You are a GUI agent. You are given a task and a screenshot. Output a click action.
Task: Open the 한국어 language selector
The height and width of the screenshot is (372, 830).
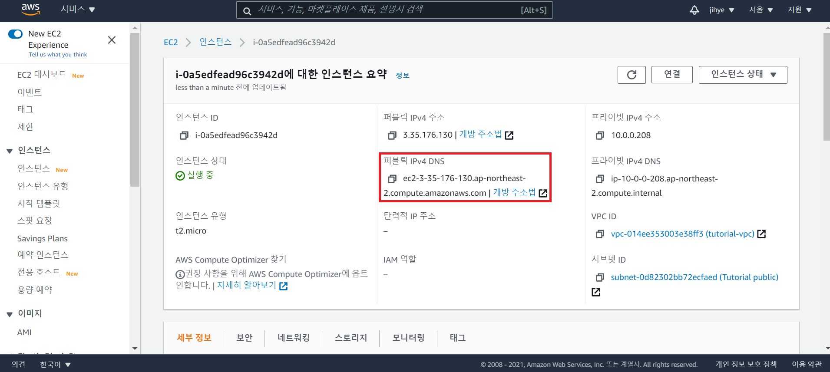click(55, 365)
